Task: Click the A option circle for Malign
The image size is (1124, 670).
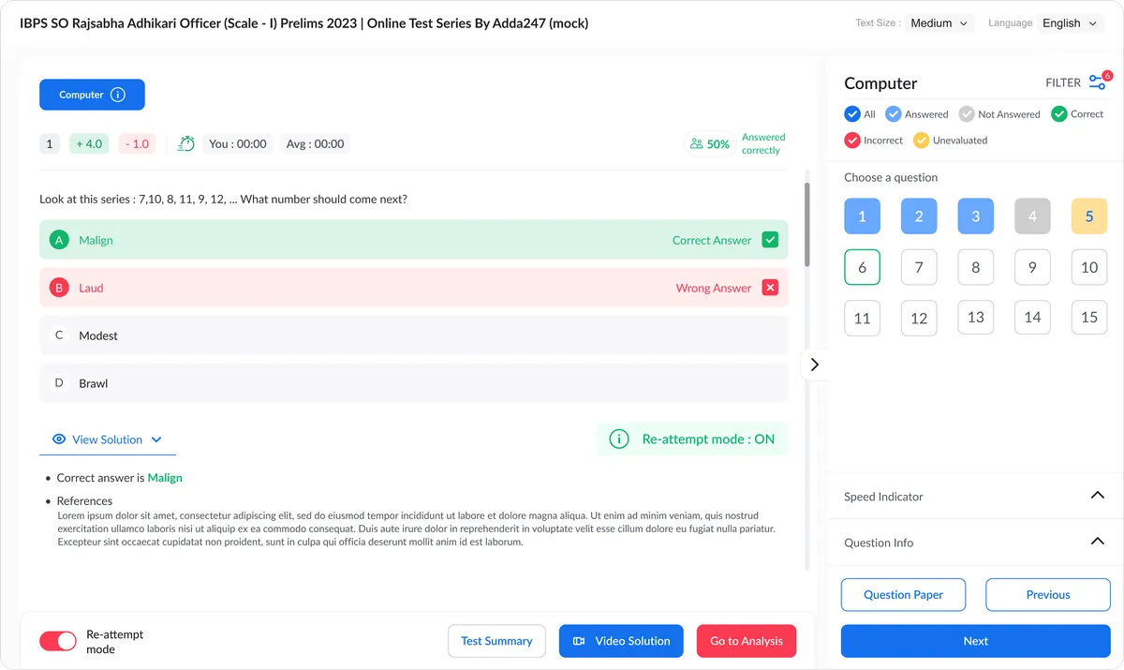Action: 59,240
